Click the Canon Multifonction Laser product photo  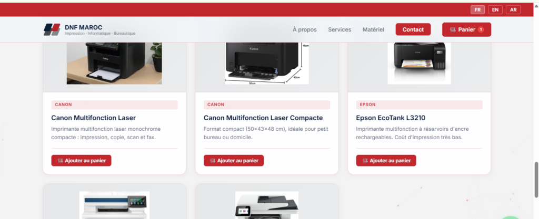pyautogui.click(x=114, y=64)
